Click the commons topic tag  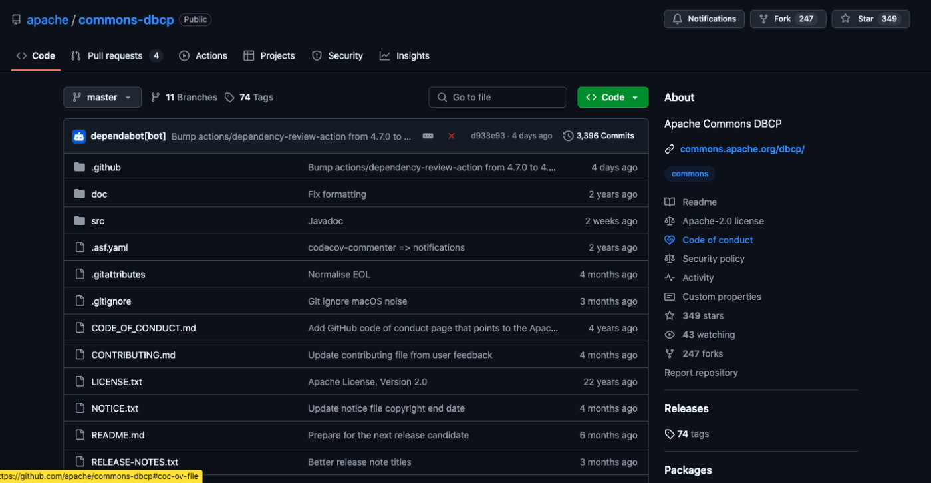tap(690, 174)
